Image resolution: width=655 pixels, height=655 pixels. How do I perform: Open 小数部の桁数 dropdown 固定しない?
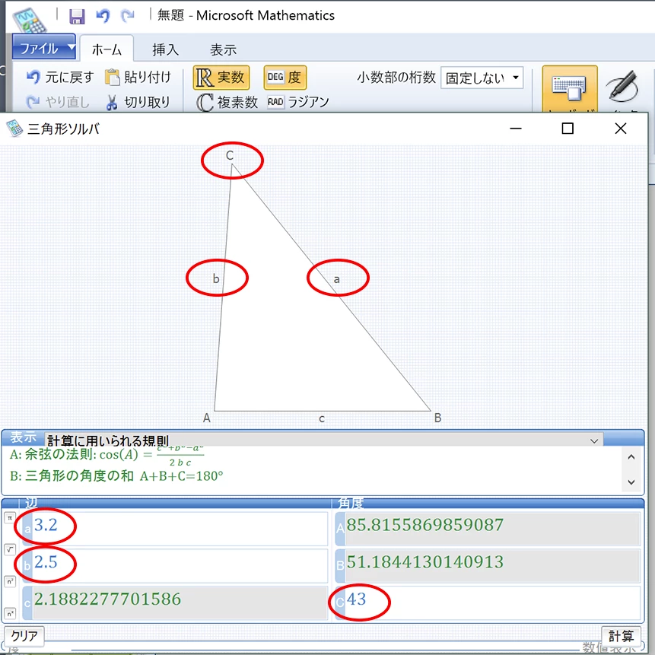(482, 78)
